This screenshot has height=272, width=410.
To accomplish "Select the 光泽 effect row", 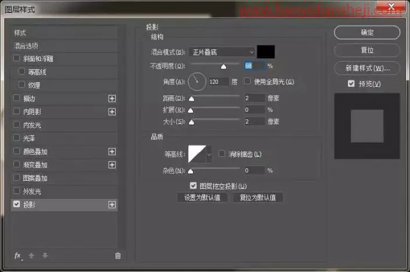I will [64, 138].
